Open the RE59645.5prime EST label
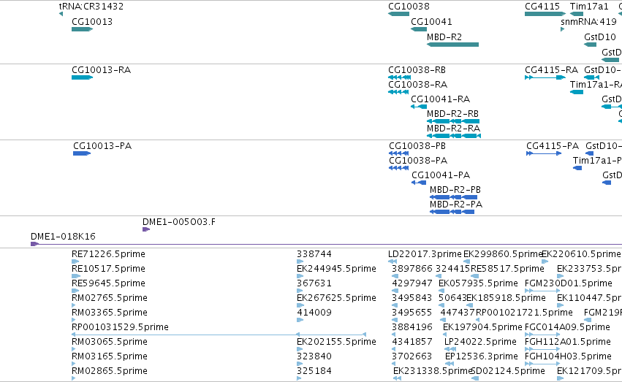The height and width of the screenshot is (382, 622). pos(108,283)
